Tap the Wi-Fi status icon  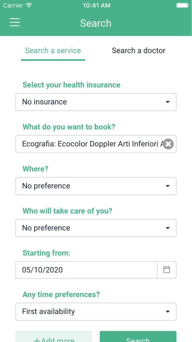(29, 5)
